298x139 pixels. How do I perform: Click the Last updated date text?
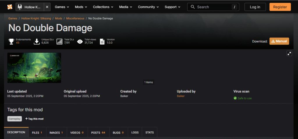coord(25,96)
